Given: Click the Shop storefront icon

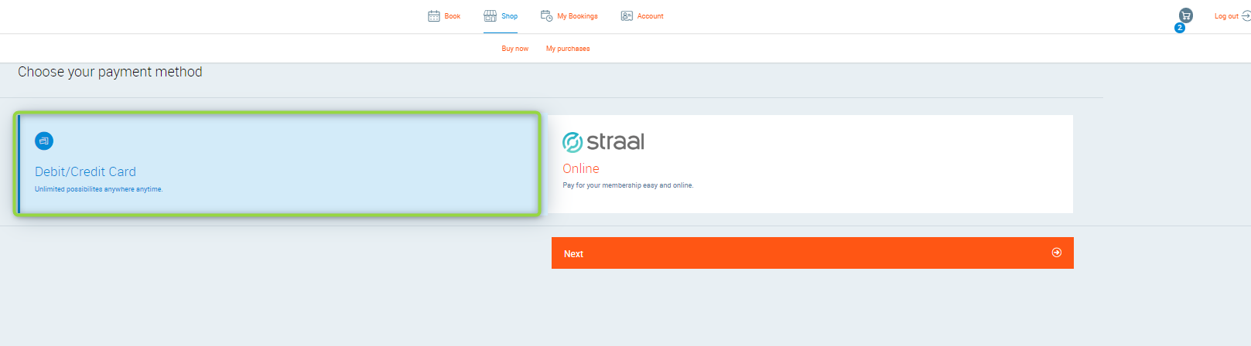Looking at the screenshot, I should tap(490, 16).
